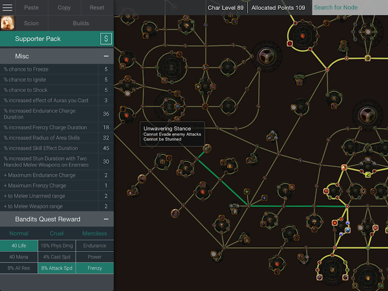The height and width of the screenshot is (291, 388).
Task: Open the Scion class selector
Action: pyautogui.click(x=31, y=23)
